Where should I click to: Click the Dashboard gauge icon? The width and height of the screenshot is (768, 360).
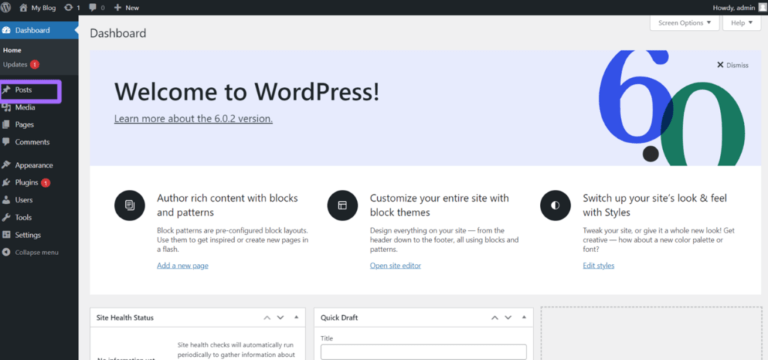point(6,30)
